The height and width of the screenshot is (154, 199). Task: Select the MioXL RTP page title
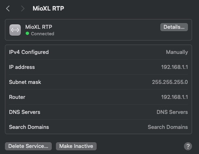point(48,9)
